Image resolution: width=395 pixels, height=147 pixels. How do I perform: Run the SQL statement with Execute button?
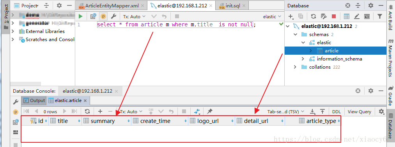point(81,17)
